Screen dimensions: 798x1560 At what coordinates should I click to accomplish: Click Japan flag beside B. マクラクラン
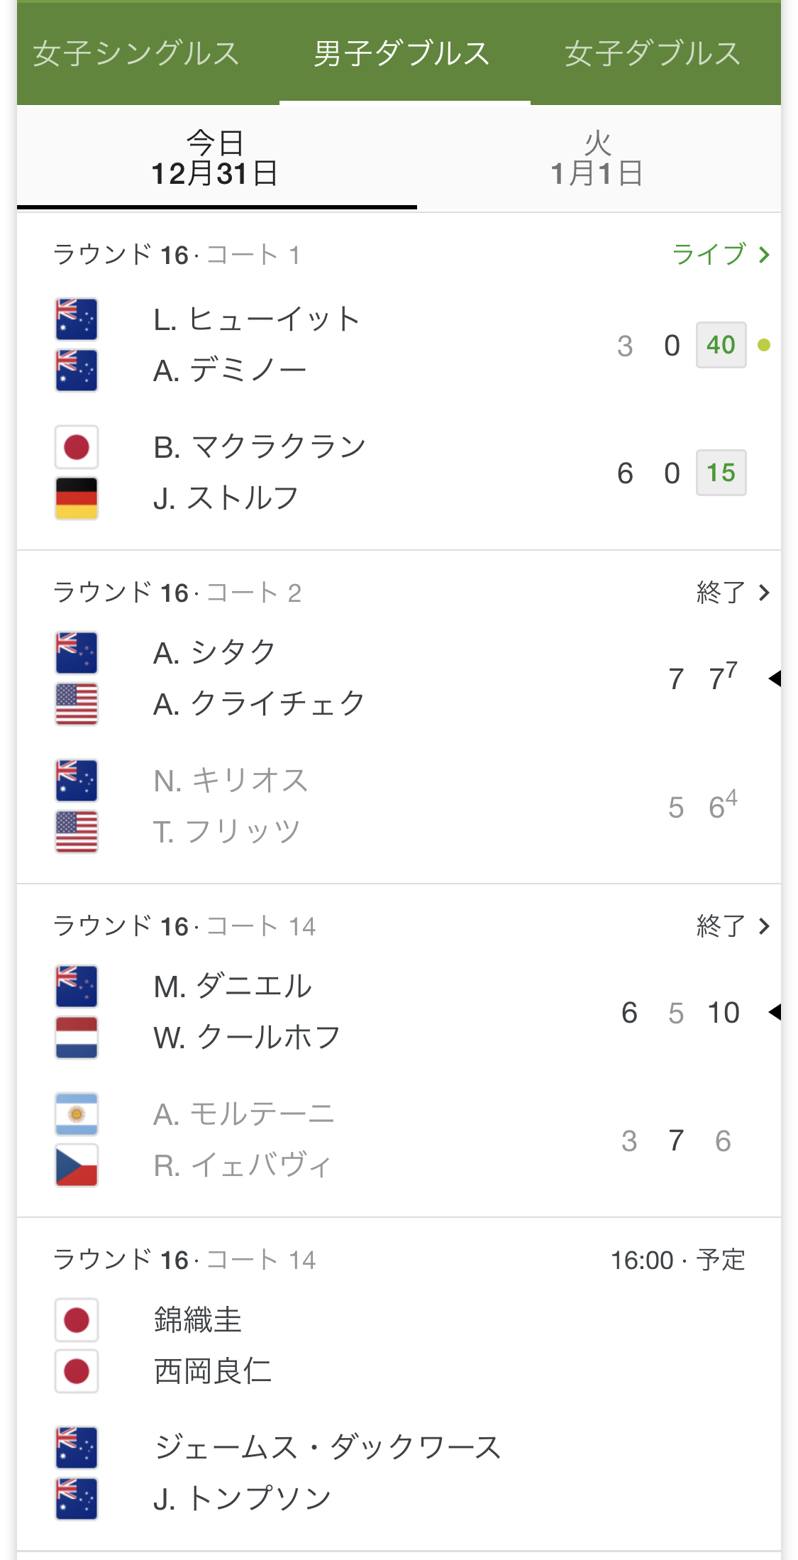click(x=77, y=447)
